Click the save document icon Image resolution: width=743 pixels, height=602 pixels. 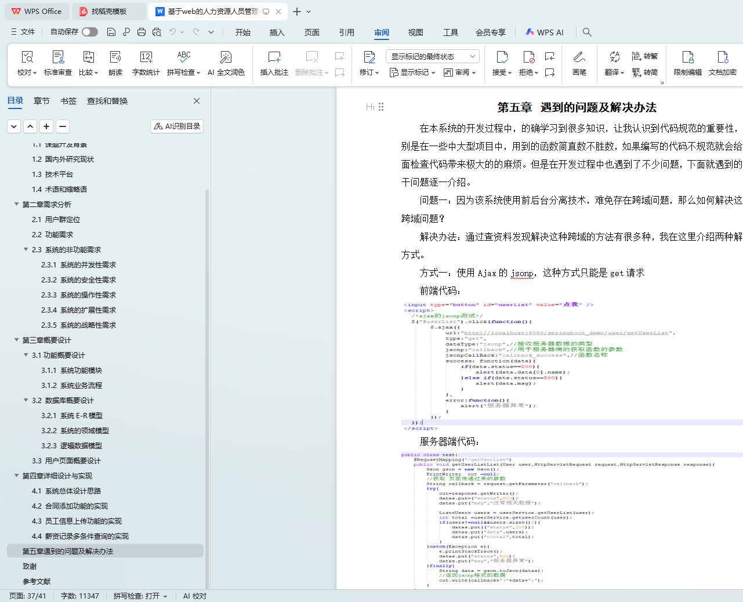pos(111,32)
